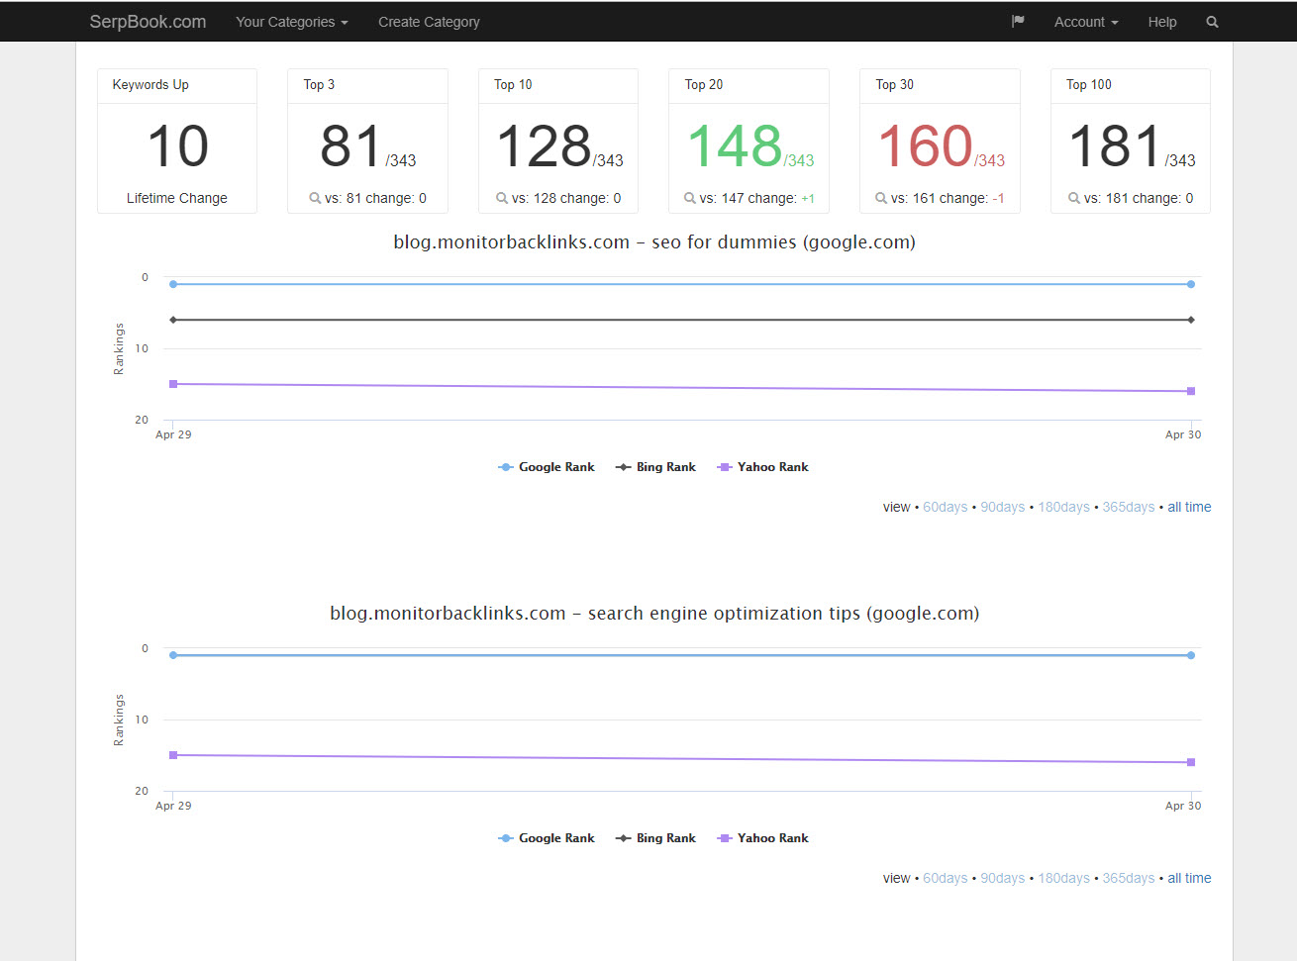Select 365days view for first chart

pos(1128,507)
